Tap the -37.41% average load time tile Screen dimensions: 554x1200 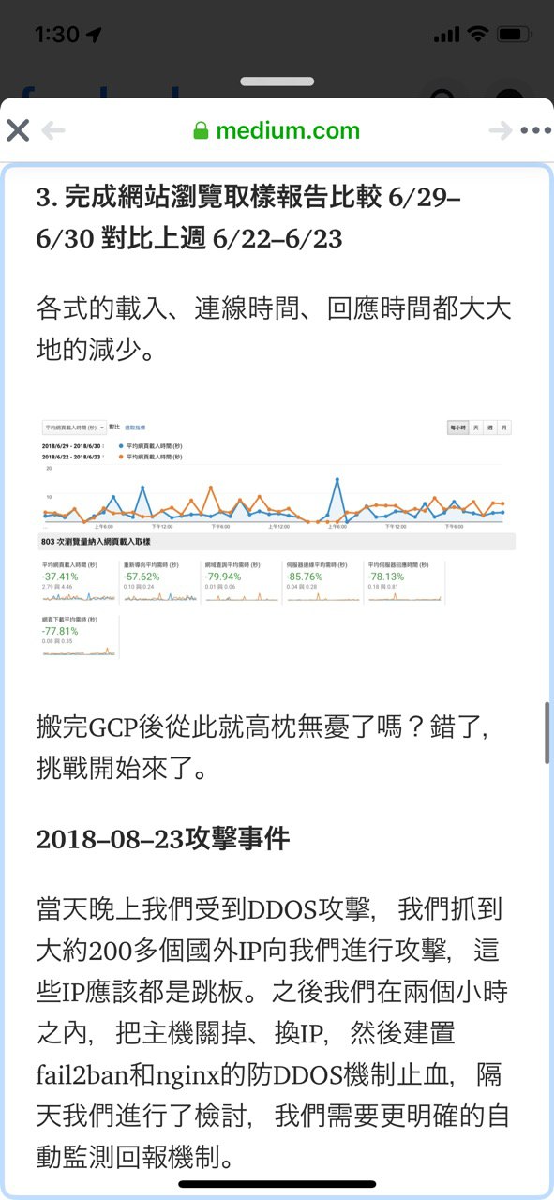(x=79, y=582)
